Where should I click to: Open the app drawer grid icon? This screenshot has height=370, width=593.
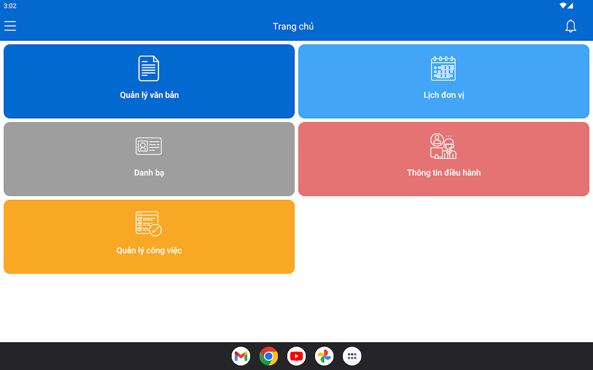(352, 356)
